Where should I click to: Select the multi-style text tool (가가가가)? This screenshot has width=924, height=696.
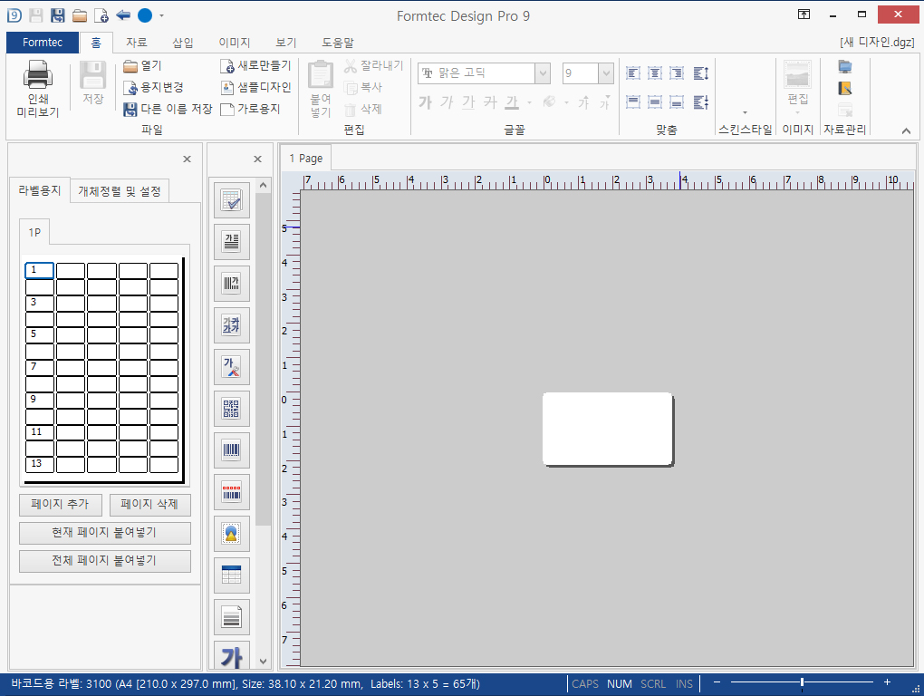[x=232, y=325]
